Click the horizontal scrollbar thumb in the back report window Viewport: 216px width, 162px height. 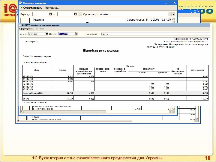pyautogui.click(x=64, y=112)
